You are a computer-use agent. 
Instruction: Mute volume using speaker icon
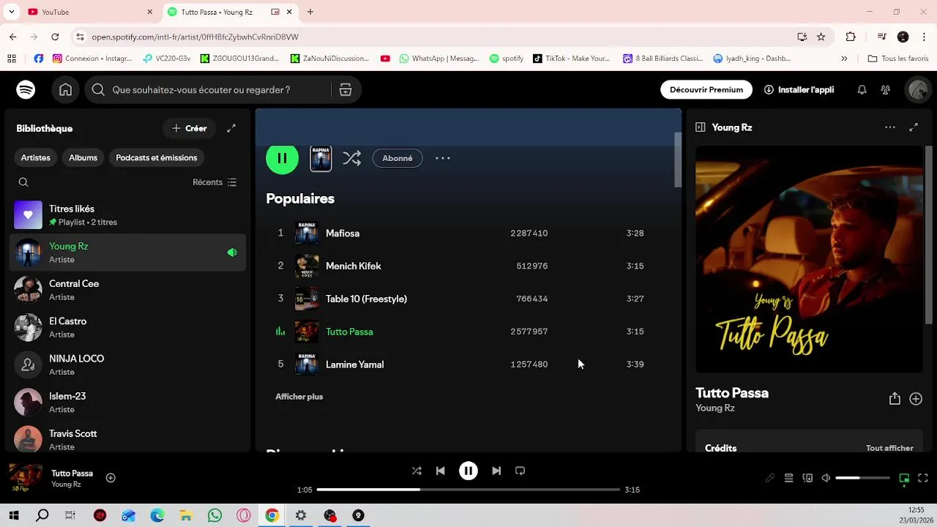(x=826, y=478)
